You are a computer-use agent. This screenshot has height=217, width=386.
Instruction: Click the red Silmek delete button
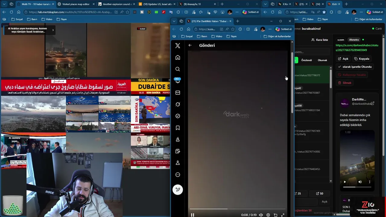pyautogui.click(x=345, y=83)
